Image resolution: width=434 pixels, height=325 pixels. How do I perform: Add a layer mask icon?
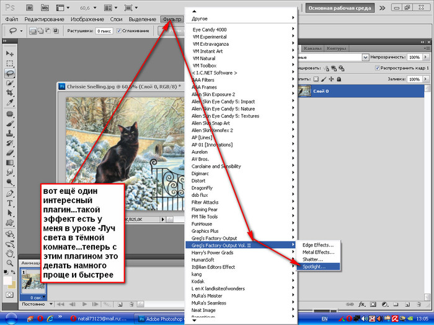coord(373,305)
